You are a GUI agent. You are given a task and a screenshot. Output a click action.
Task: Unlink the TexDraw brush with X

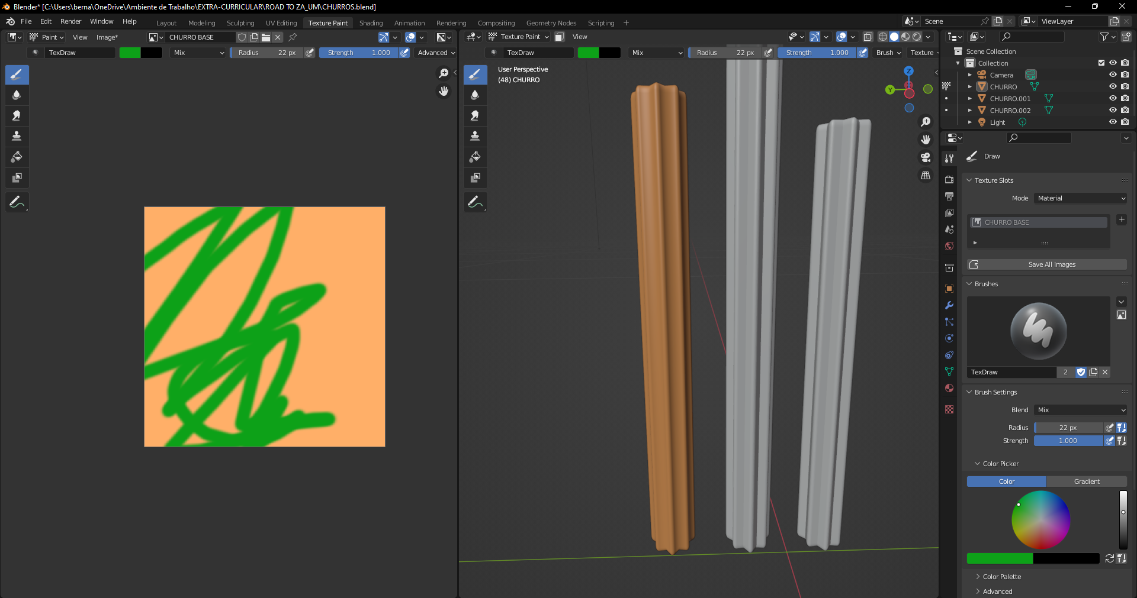[x=1105, y=372]
